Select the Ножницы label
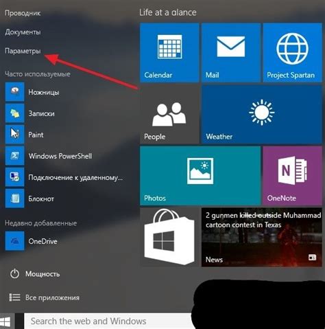 (x=44, y=92)
